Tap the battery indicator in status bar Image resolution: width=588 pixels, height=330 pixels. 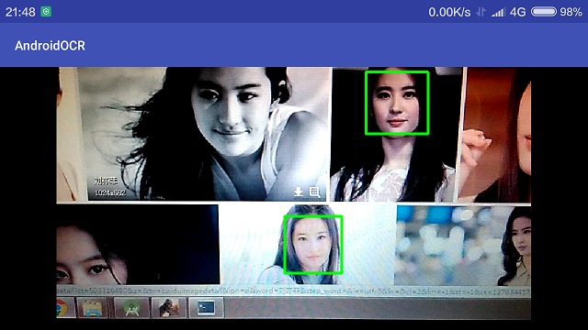544,12
